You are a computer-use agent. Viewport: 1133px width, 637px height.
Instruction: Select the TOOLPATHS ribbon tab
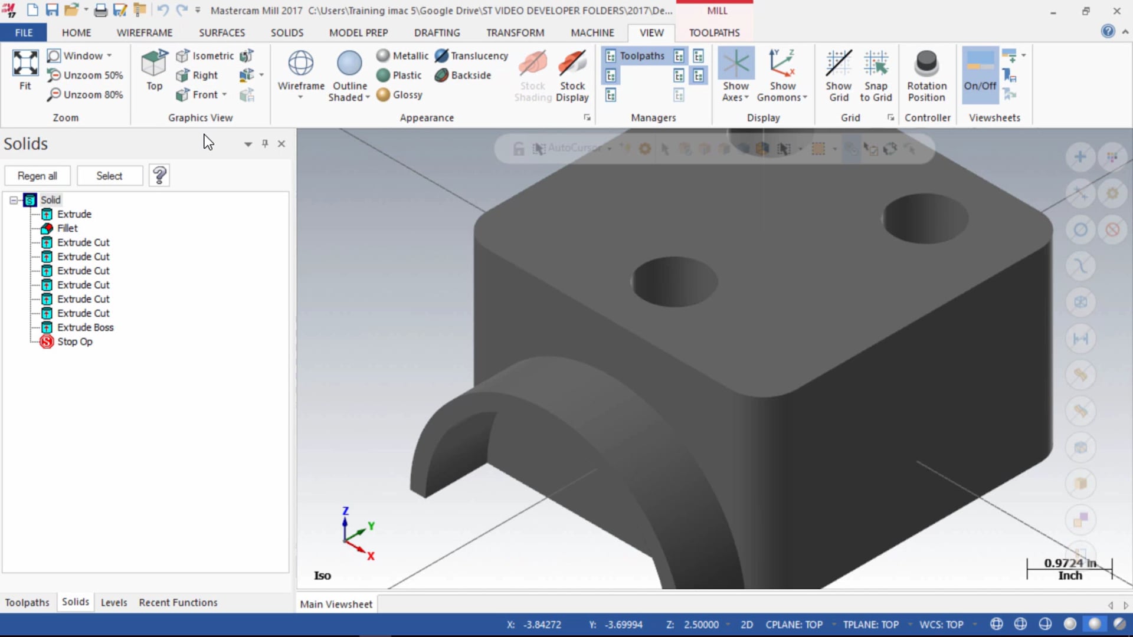point(715,32)
